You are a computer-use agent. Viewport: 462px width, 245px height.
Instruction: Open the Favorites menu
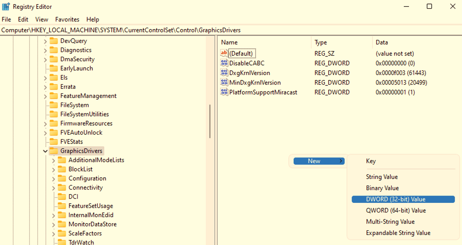pos(67,19)
